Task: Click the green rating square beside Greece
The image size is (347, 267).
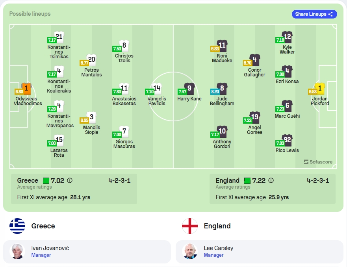Action: [x=46, y=181]
